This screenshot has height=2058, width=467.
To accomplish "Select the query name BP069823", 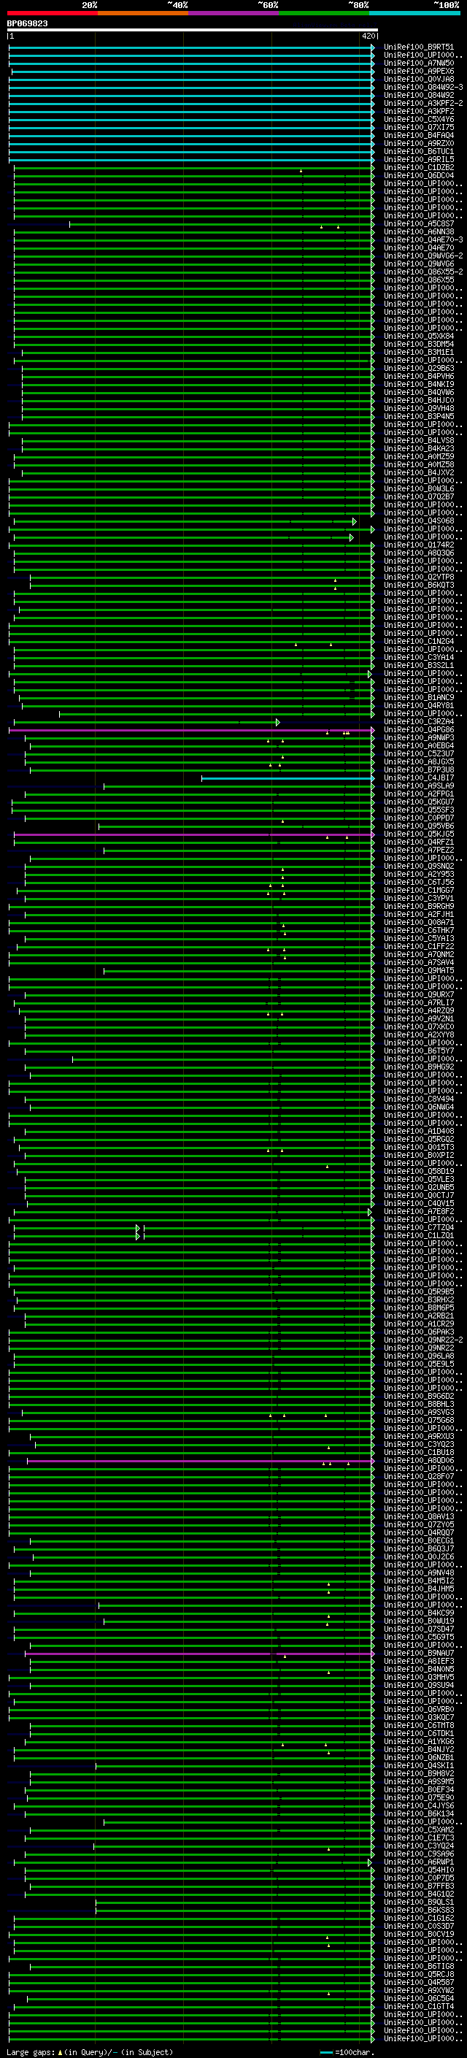I will [x=27, y=24].
